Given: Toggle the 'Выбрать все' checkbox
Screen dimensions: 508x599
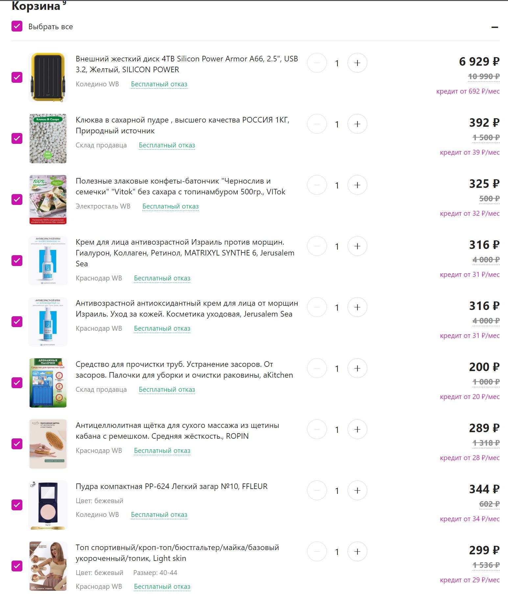Looking at the screenshot, I should click(17, 26).
